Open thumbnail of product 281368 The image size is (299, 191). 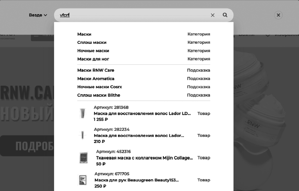point(82,113)
